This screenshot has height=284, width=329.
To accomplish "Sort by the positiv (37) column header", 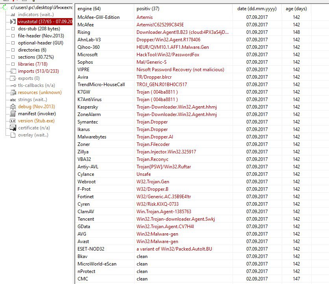I will [x=183, y=9].
